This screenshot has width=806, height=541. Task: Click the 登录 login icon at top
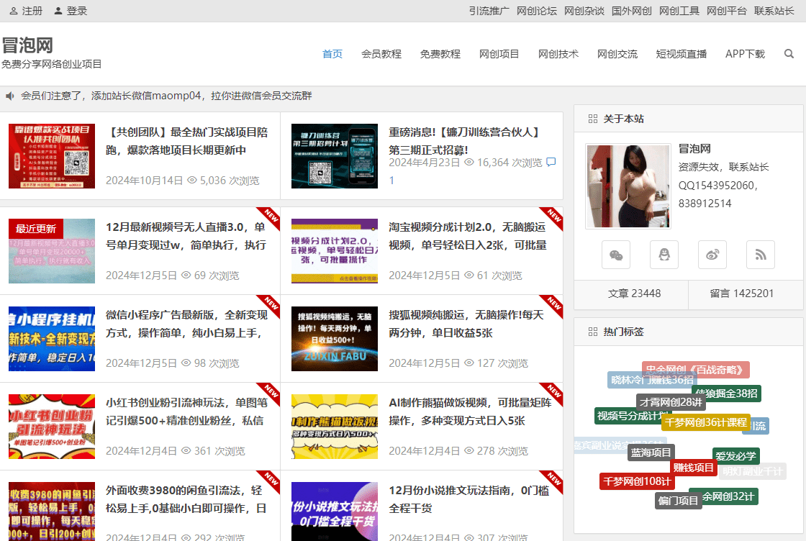[58, 11]
